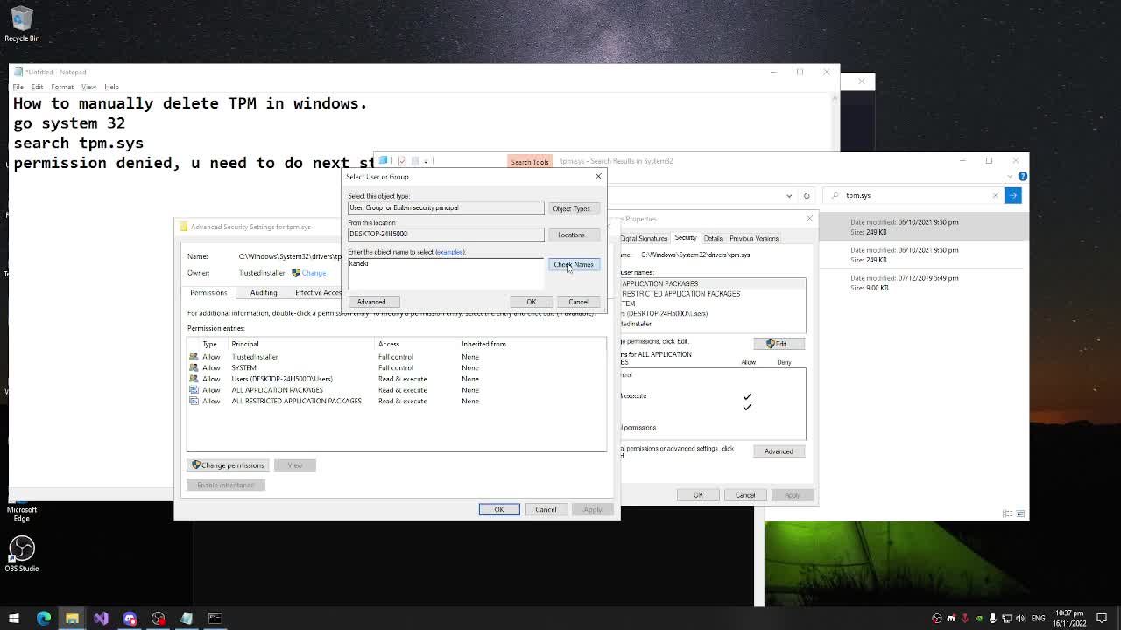The width and height of the screenshot is (1121, 630).
Task: Open the Command Prompt taskbar icon
Action: pos(215,618)
